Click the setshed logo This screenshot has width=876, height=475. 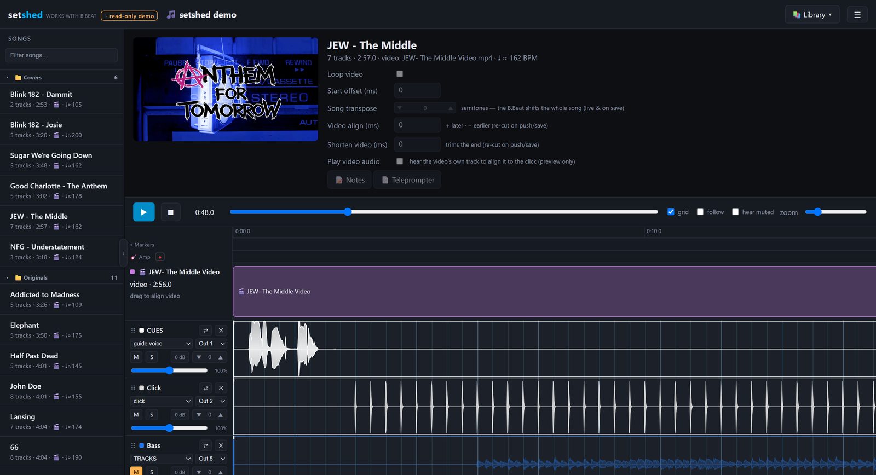25,15
